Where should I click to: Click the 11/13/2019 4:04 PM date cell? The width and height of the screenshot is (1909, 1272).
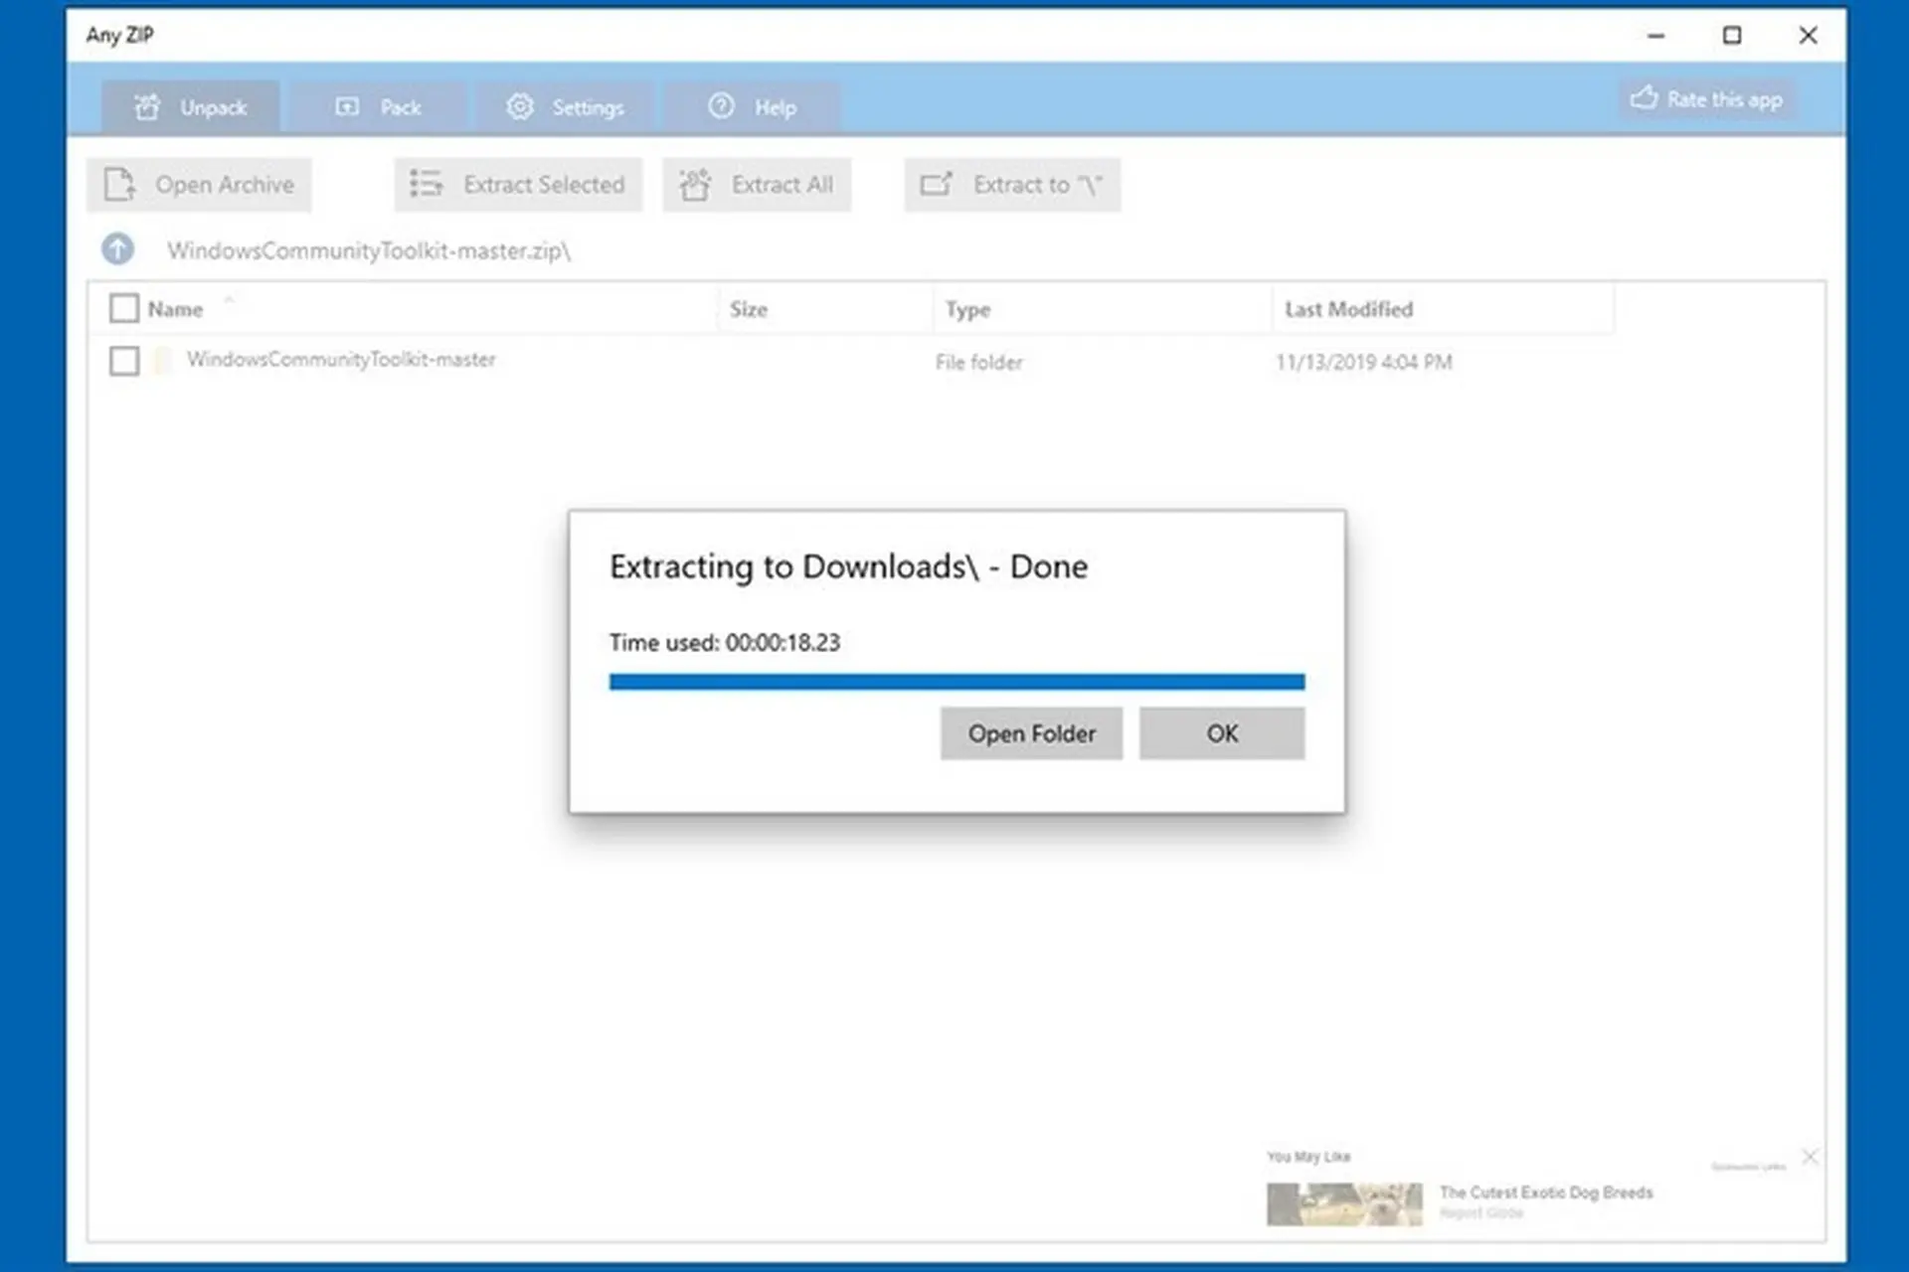tap(1364, 362)
